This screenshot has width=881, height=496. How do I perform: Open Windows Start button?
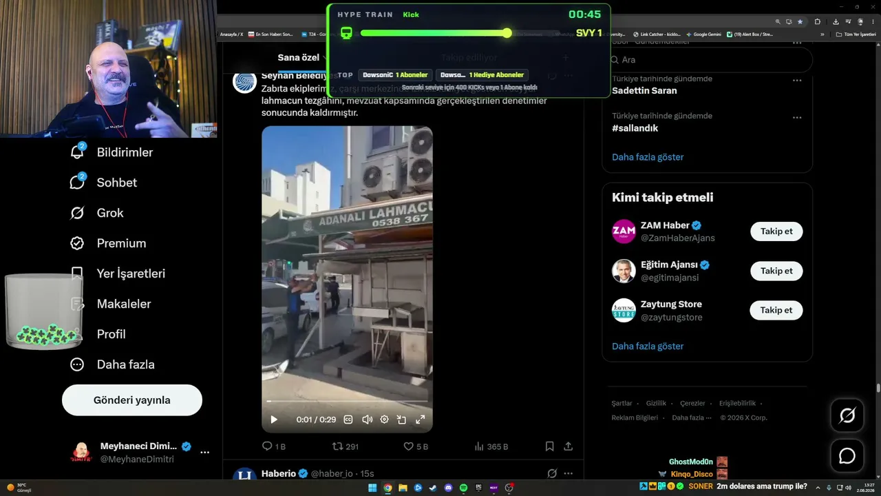click(x=372, y=488)
